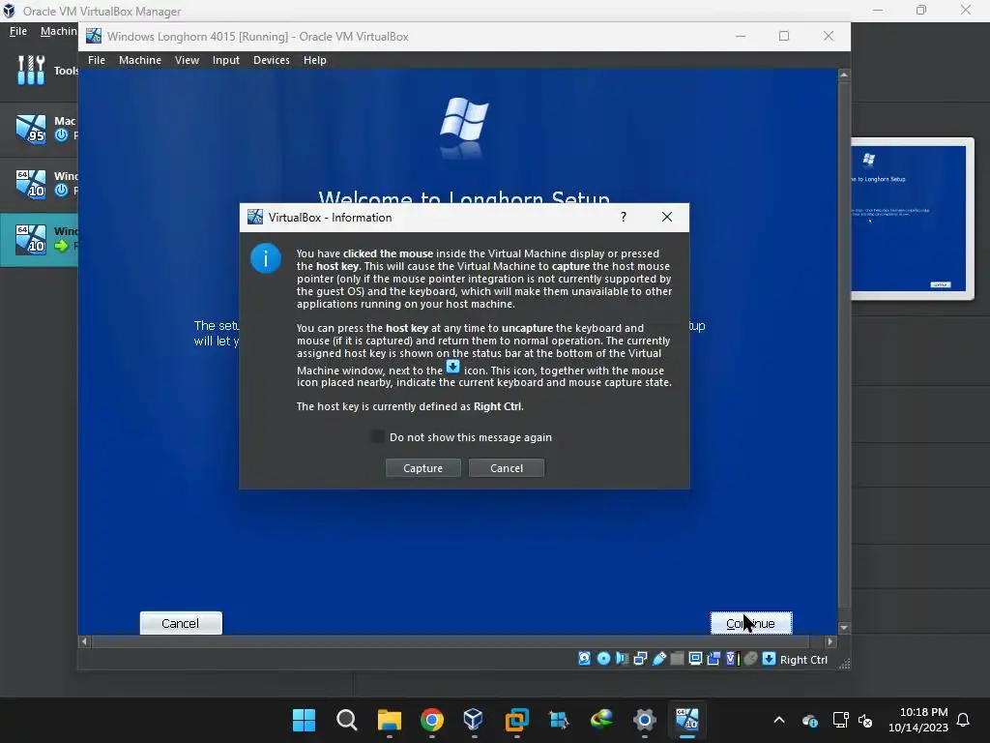Open the VM window Machine menu
Screen dimensions: 990x743
click(x=140, y=60)
